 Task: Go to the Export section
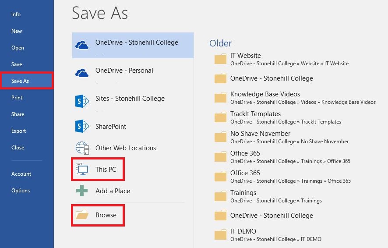(x=18, y=131)
